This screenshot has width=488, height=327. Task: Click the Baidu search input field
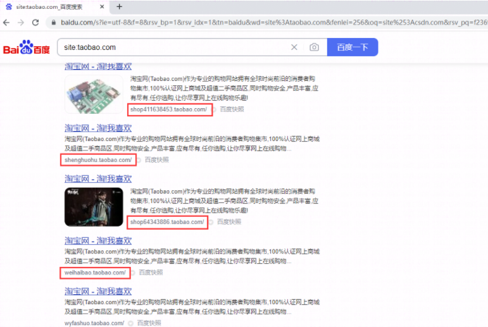[174, 47]
